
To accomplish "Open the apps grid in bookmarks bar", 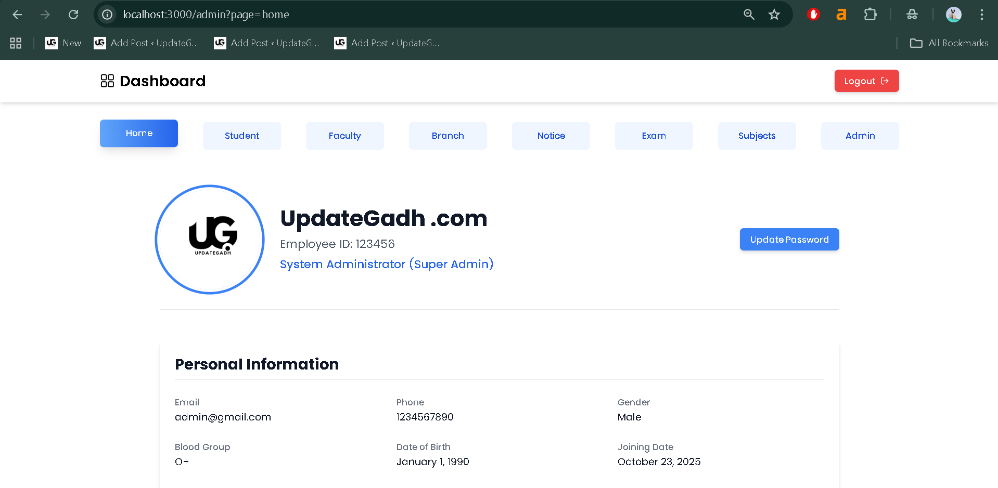I will pos(16,43).
